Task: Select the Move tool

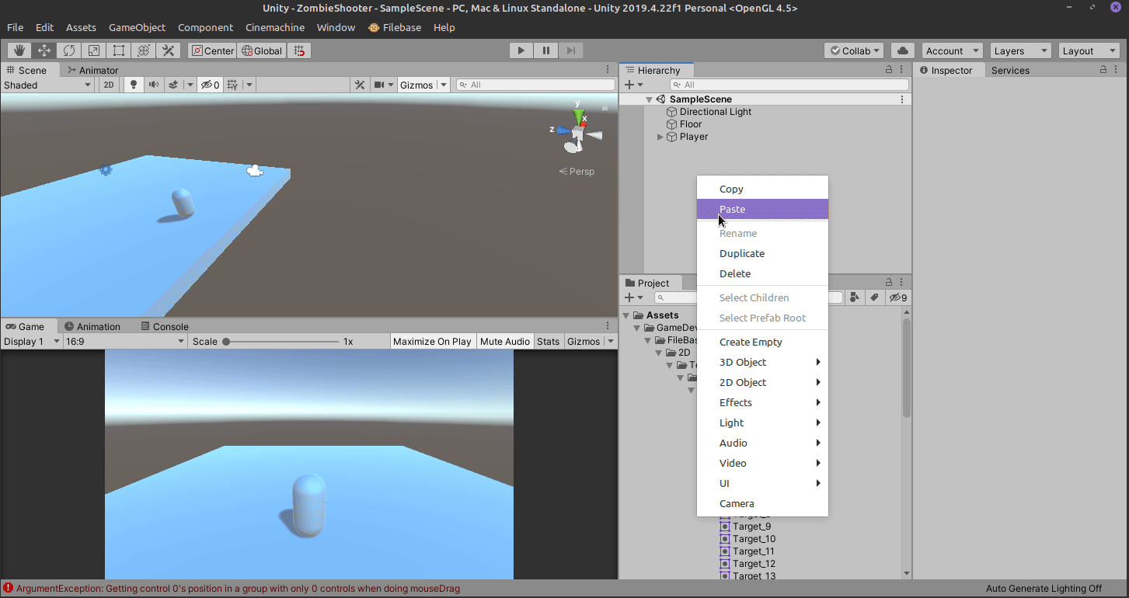Action: [44, 50]
